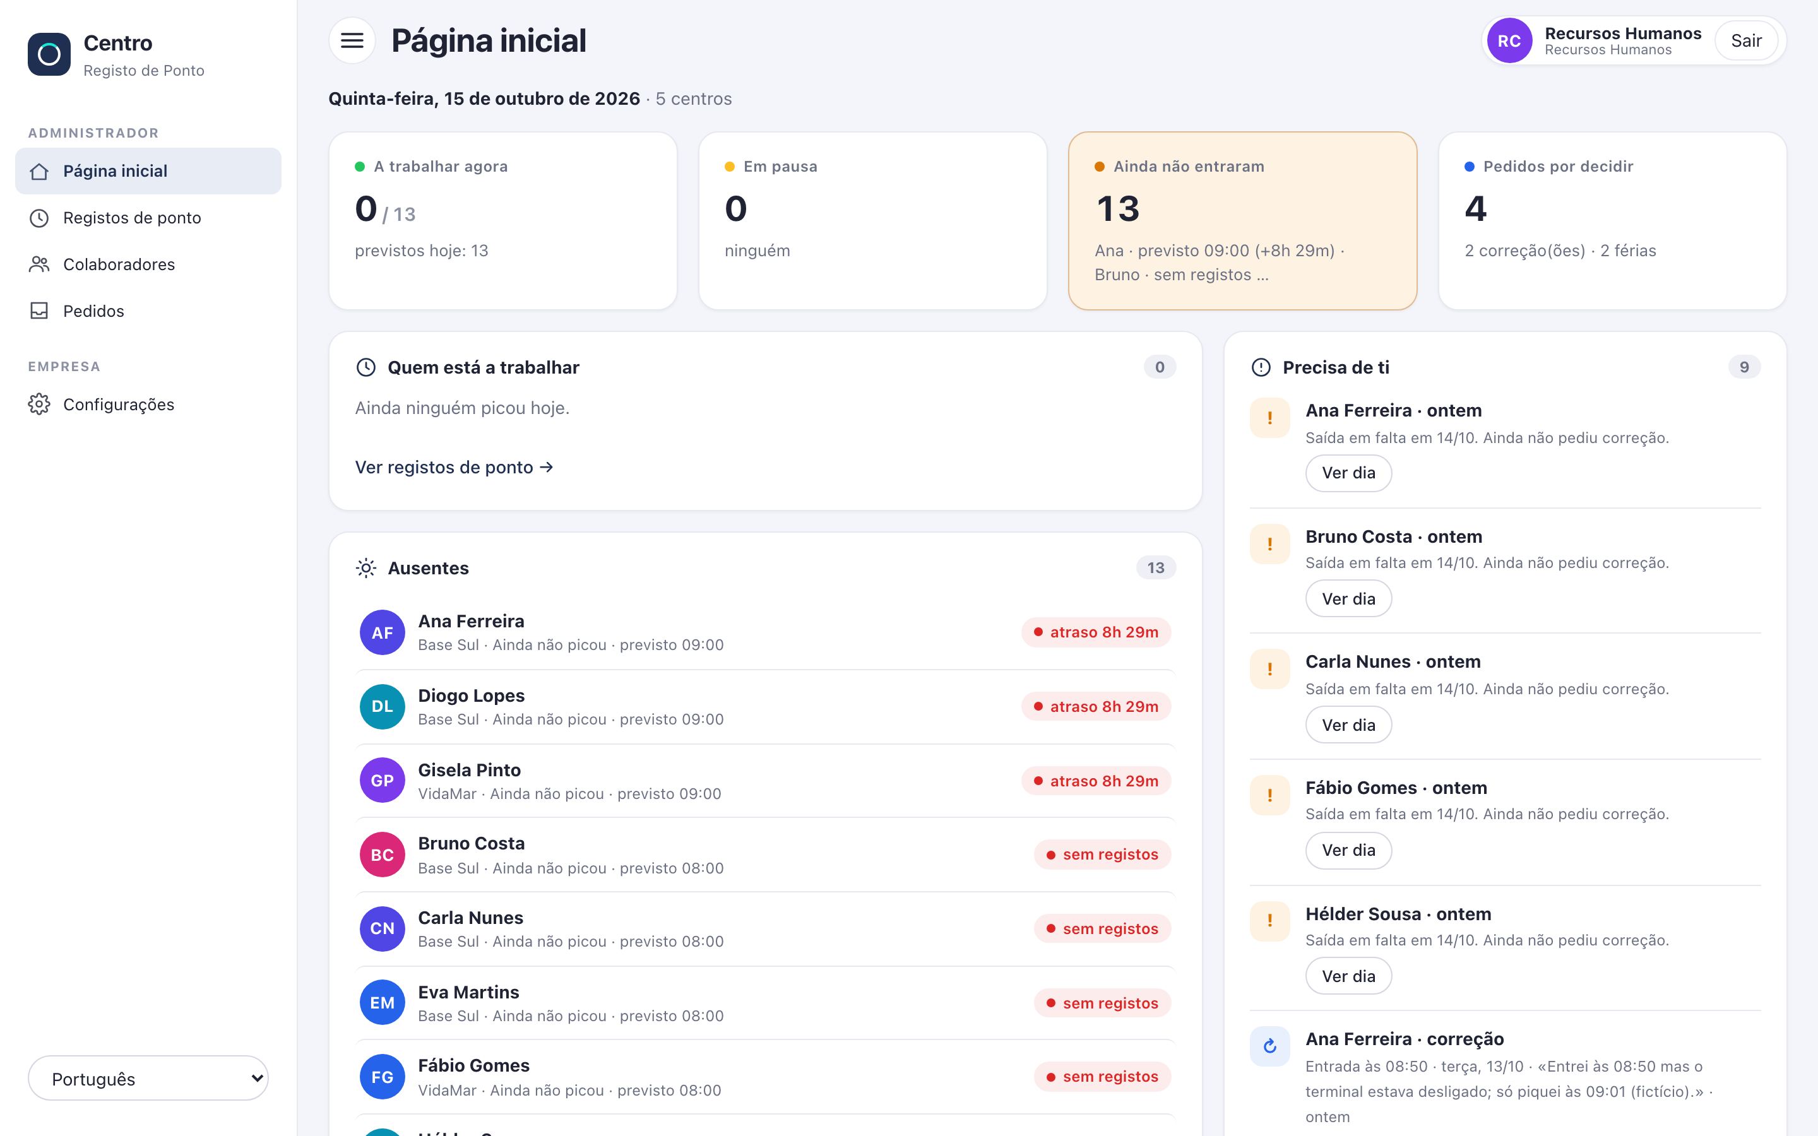Screen dimensions: 1818x1136
Task: Click the Quinta-feira, 15 de outubro de 2026 date
Action: 484,98
